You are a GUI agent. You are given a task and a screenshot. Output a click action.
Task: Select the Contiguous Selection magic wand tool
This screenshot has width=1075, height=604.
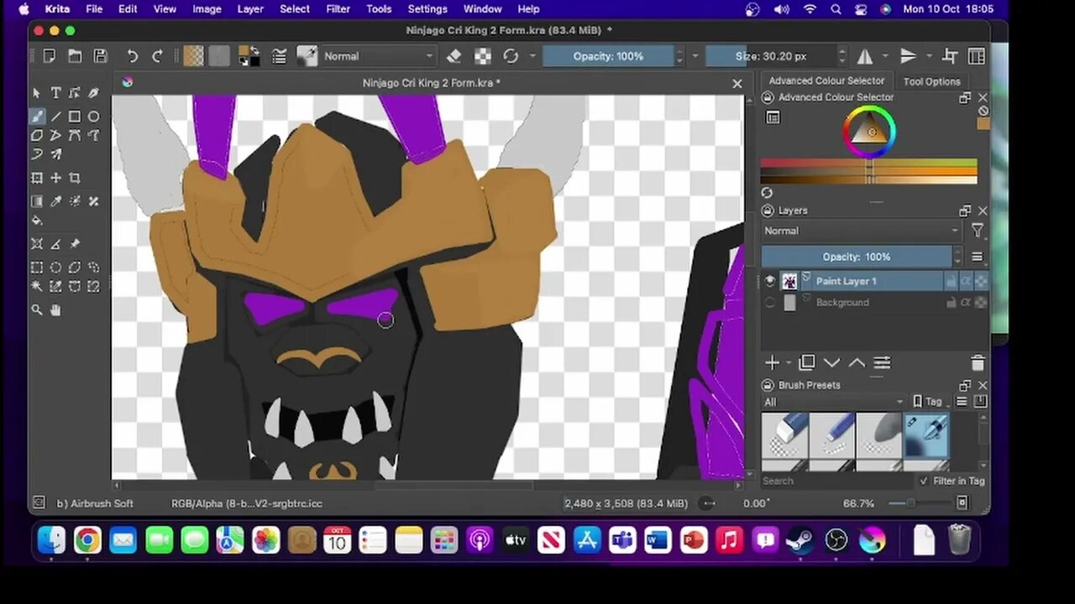click(x=37, y=286)
